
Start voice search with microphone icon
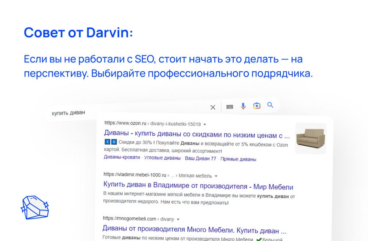(x=243, y=106)
